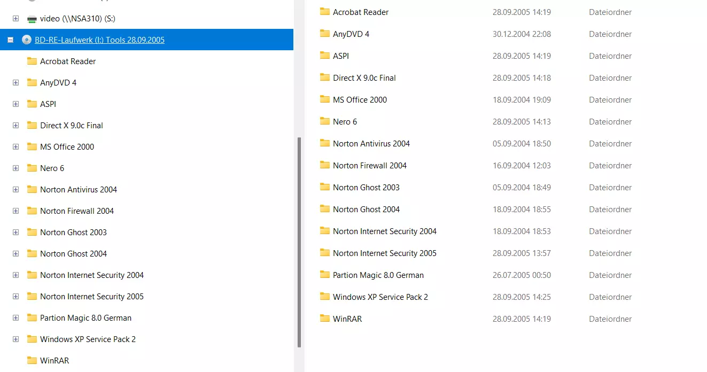Select BD-RE-Laufwerk (I:) Tools 28.09.2005 in tree

tap(99, 40)
